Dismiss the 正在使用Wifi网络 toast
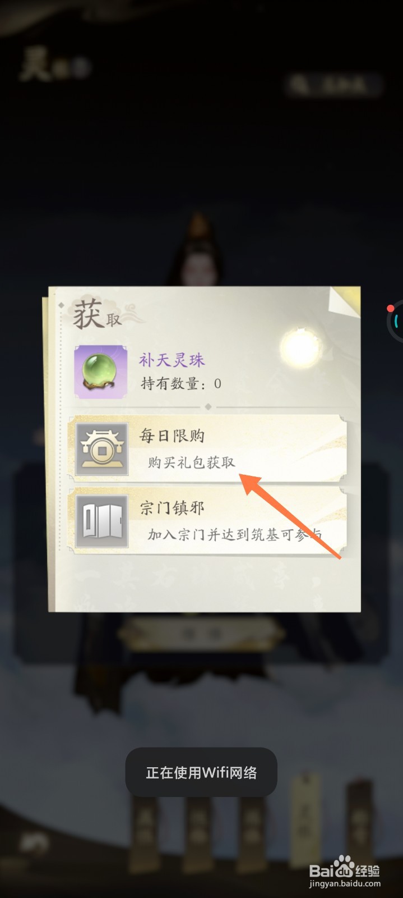Screen dimensions: 403x898 pyautogui.click(x=201, y=773)
